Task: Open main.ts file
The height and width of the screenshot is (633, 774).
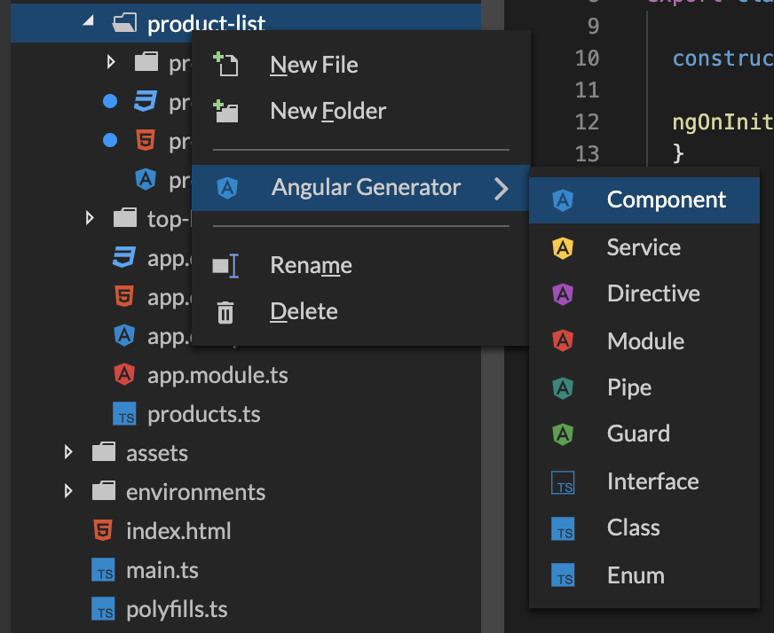Action: pos(162,570)
